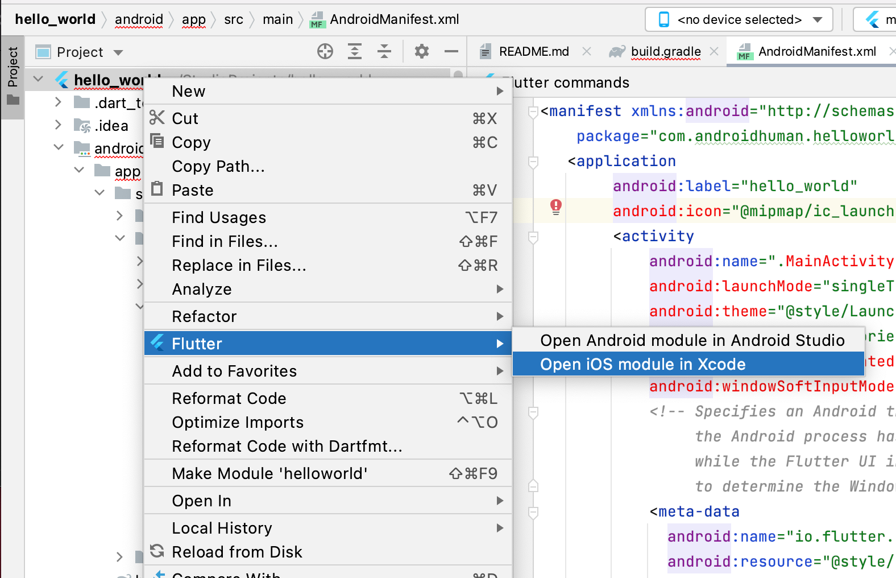Expand the .dart_tool folder
The height and width of the screenshot is (578, 896).
click(x=58, y=102)
